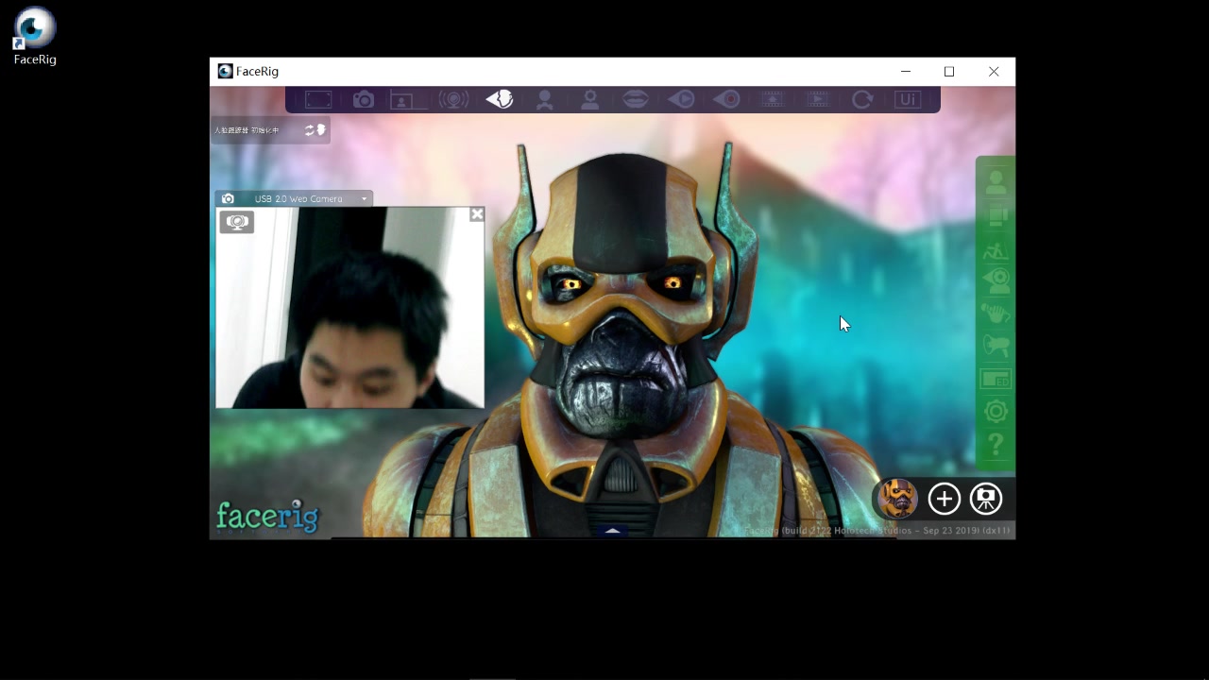Toggle lip sync using the lips icon

click(x=636, y=99)
